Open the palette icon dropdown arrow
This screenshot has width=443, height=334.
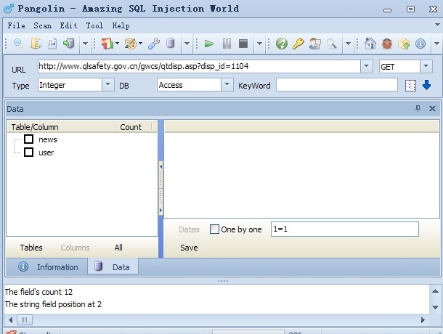(140, 44)
